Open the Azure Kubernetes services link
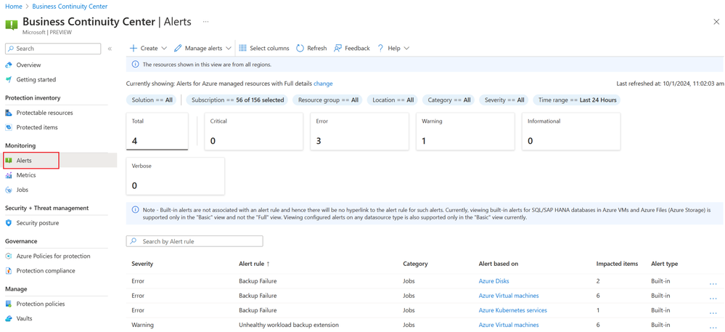 click(x=513, y=310)
